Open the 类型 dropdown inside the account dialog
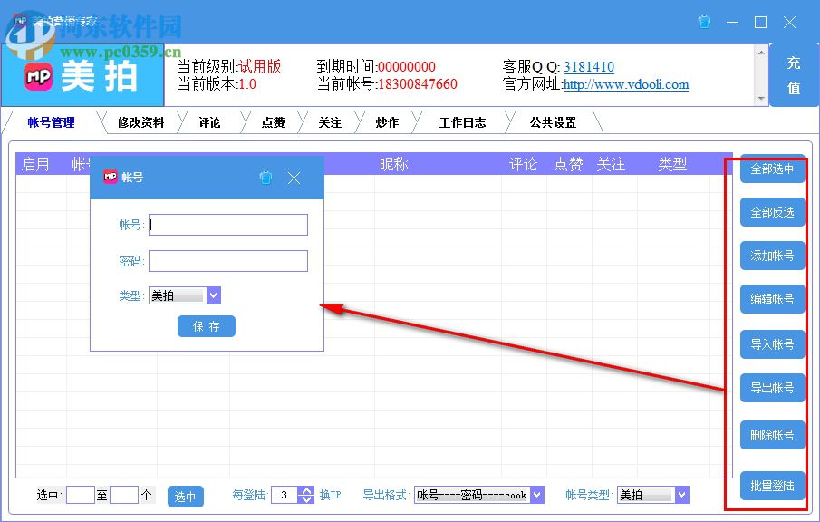 click(213, 295)
